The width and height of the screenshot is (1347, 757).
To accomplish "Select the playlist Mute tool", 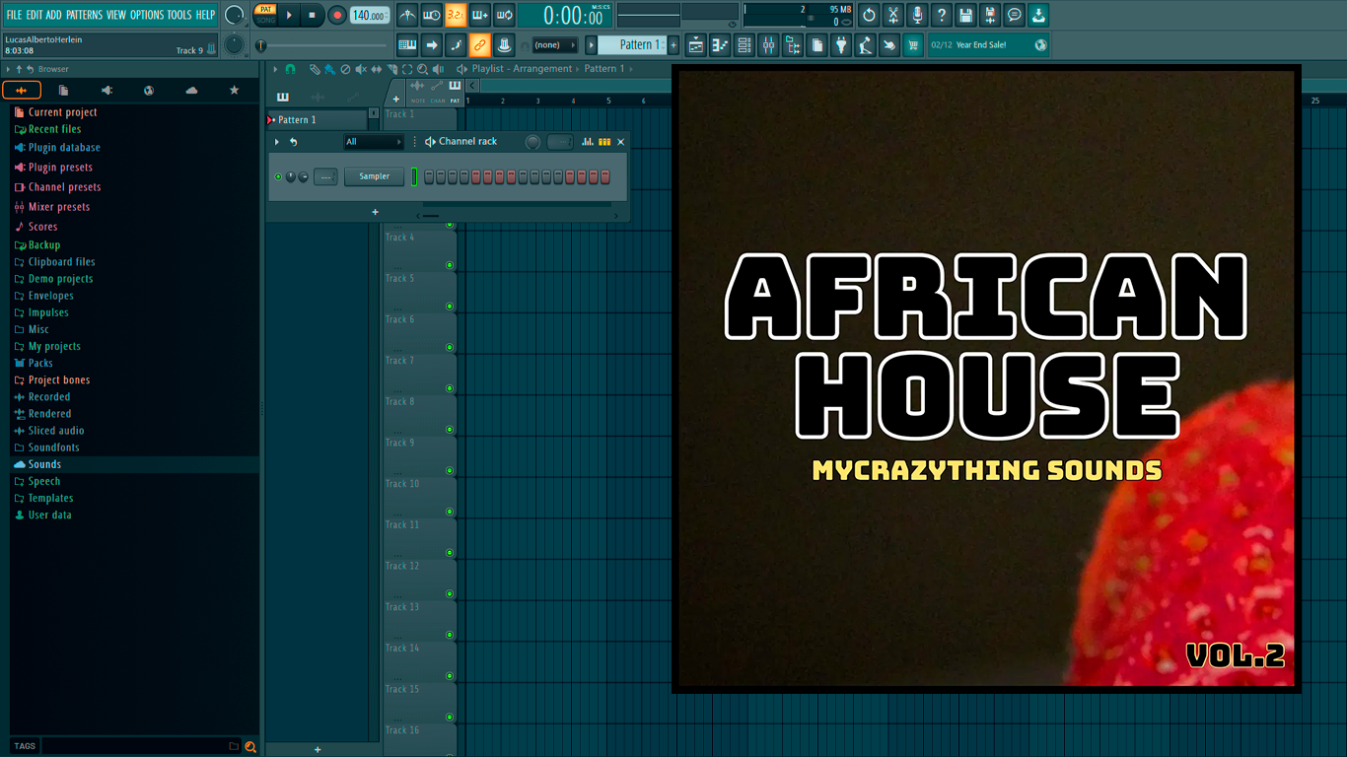I will pyautogui.click(x=360, y=69).
